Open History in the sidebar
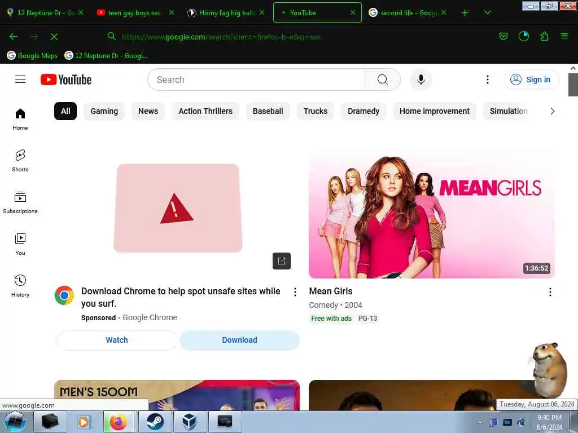Viewport: 578px width, 433px height. (20, 285)
